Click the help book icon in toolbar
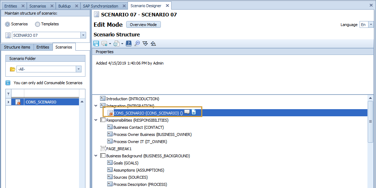Image resolution: width=376 pixels, height=188 pixels. (129, 44)
